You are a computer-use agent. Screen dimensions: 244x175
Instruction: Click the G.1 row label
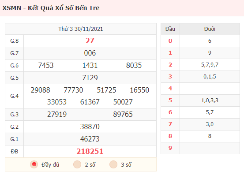pos(15,139)
